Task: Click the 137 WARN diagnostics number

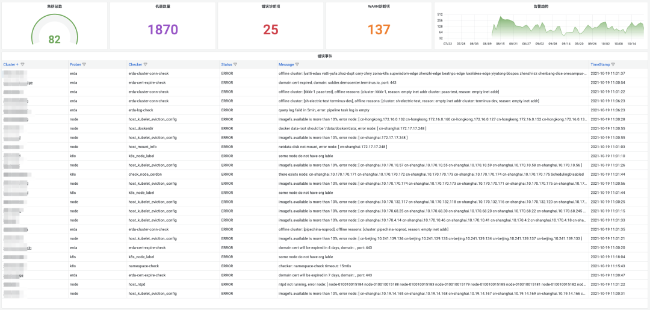Action: click(x=379, y=29)
